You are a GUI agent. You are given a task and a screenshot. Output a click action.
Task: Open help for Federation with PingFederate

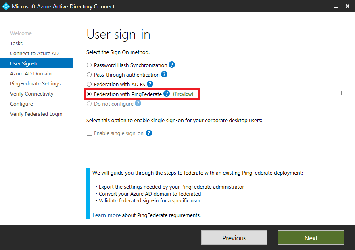(167, 94)
